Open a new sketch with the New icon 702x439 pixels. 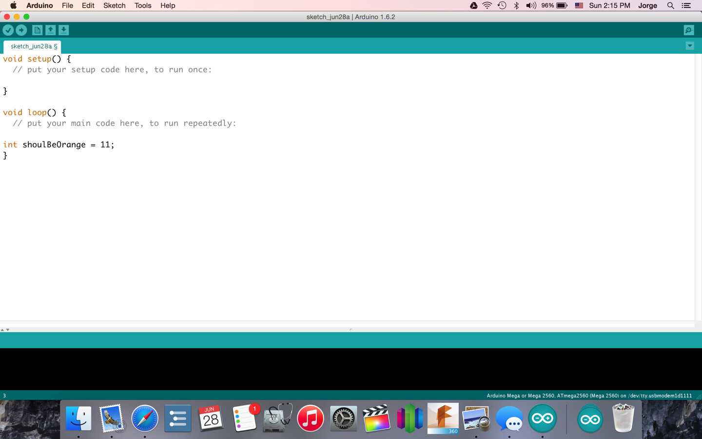37,30
